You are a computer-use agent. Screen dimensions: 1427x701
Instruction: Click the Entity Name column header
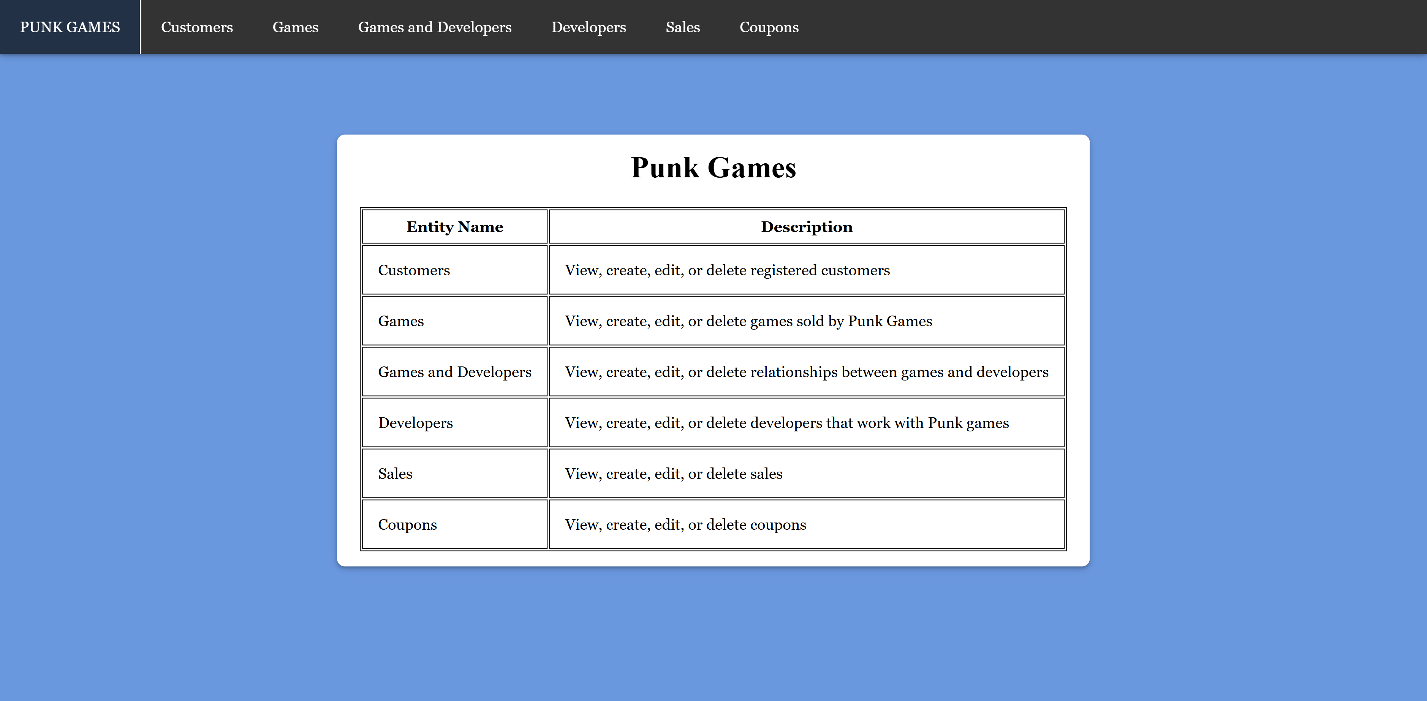click(x=454, y=226)
